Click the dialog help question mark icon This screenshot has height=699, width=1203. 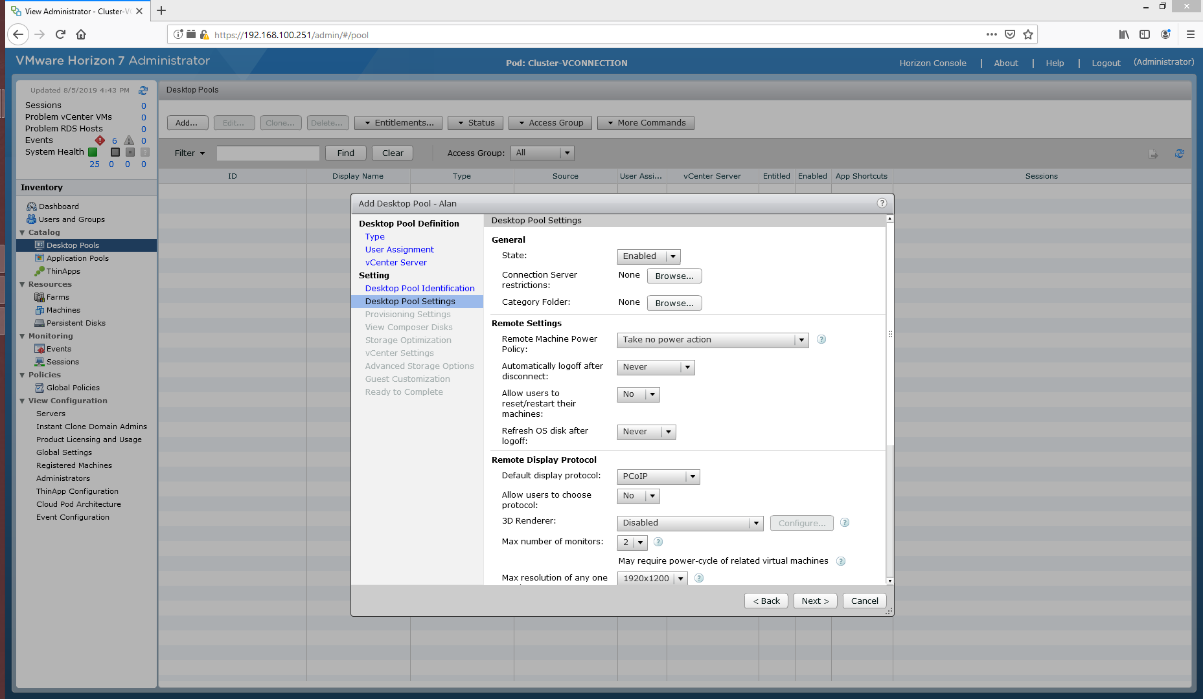[881, 203]
